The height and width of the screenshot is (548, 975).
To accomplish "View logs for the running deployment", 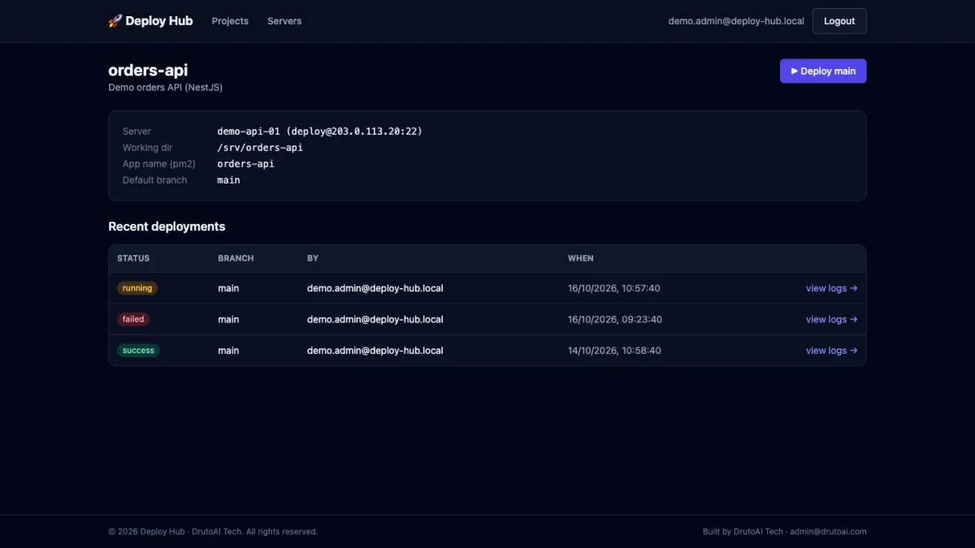I will (831, 288).
